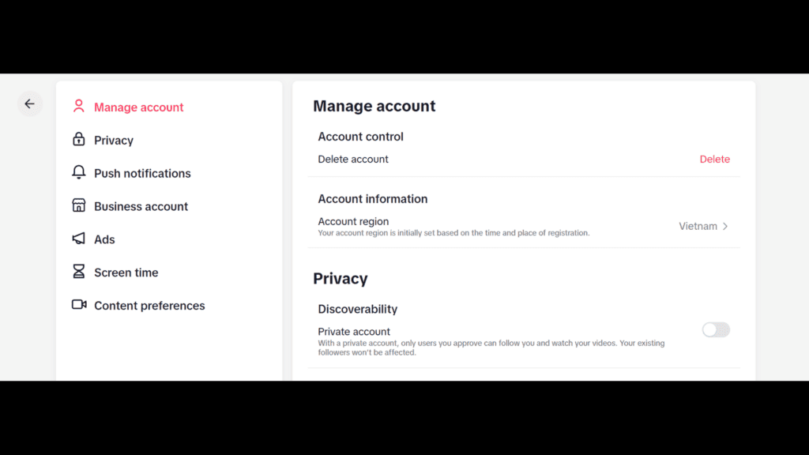This screenshot has width=809, height=455.
Task: Click the Manage account sidebar entry
Action: (137, 106)
